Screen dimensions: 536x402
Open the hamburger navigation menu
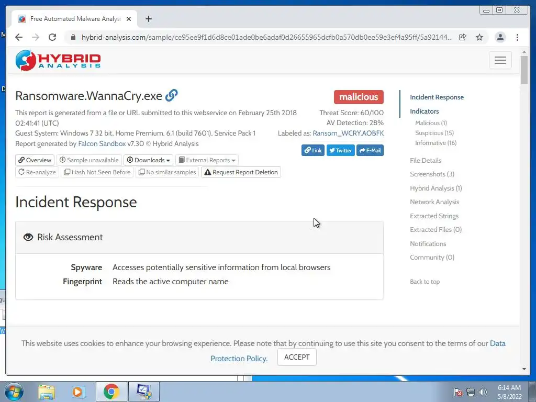(500, 60)
